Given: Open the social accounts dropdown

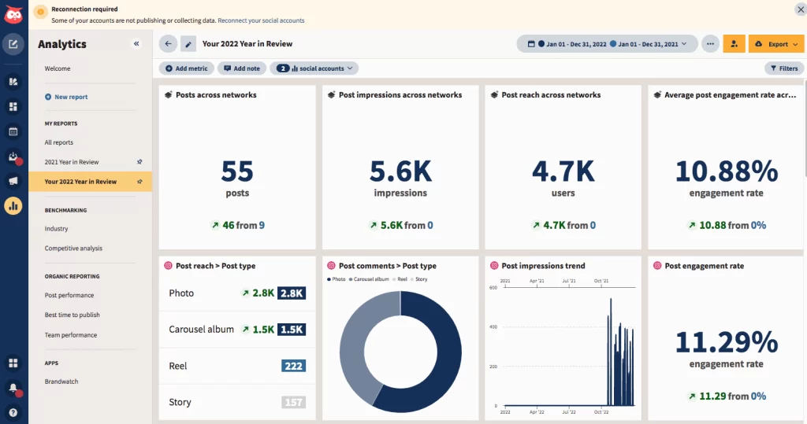Looking at the screenshot, I should (x=314, y=68).
